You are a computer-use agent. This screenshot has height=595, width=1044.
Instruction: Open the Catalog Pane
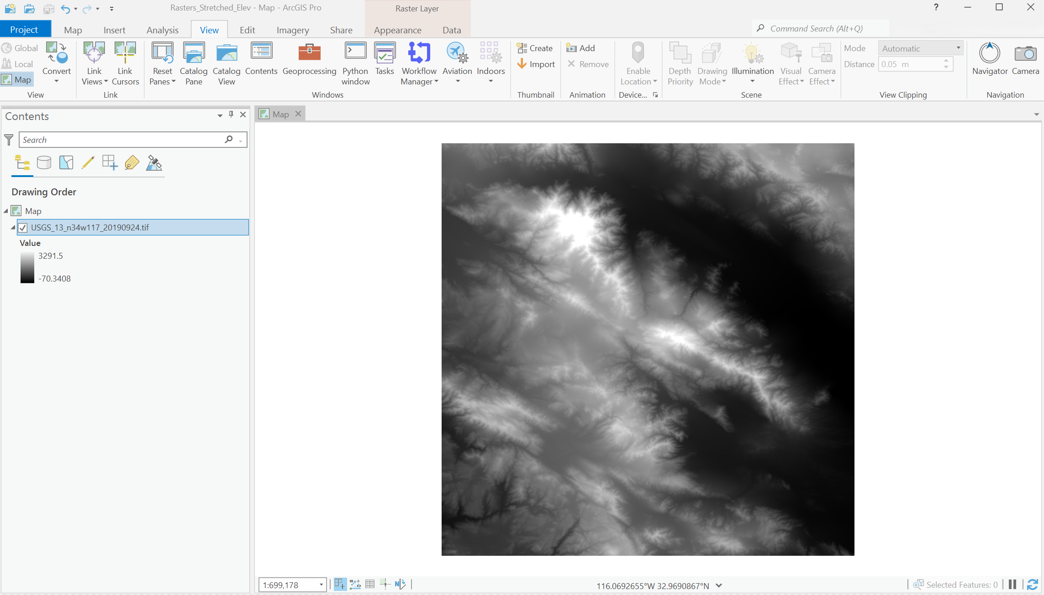coord(194,63)
